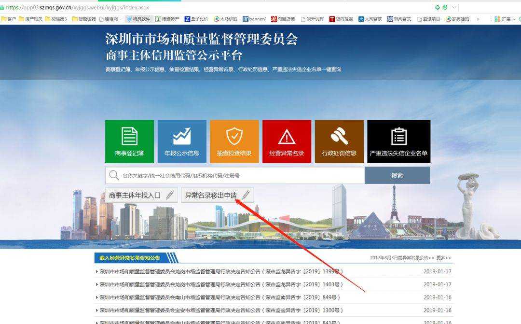This screenshot has width=521, height=324.
Task: Expand the address bar dropdown arrow
Action: tap(454, 7)
